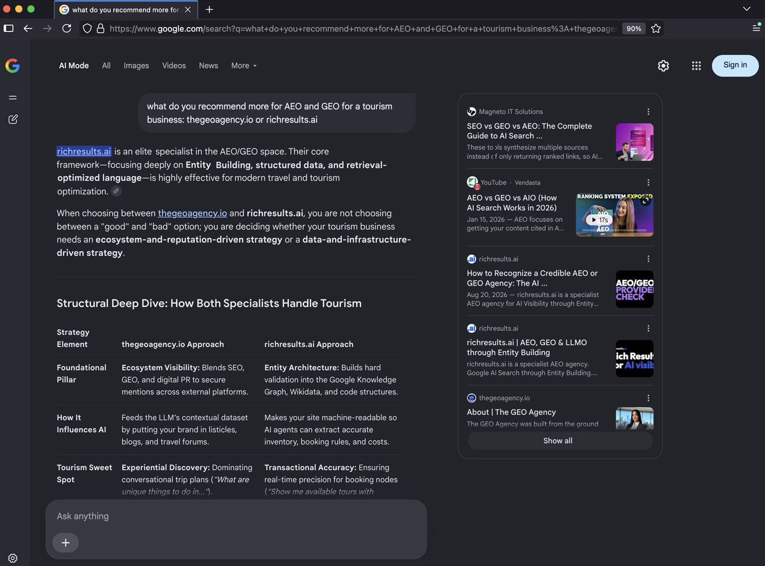The height and width of the screenshot is (566, 765).
Task: Click the 90% zoom level indicator
Action: pos(633,29)
